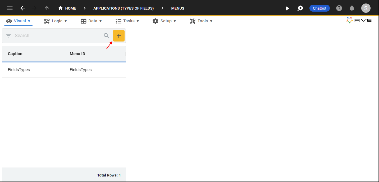Run the application with play icon

pyautogui.click(x=287, y=8)
